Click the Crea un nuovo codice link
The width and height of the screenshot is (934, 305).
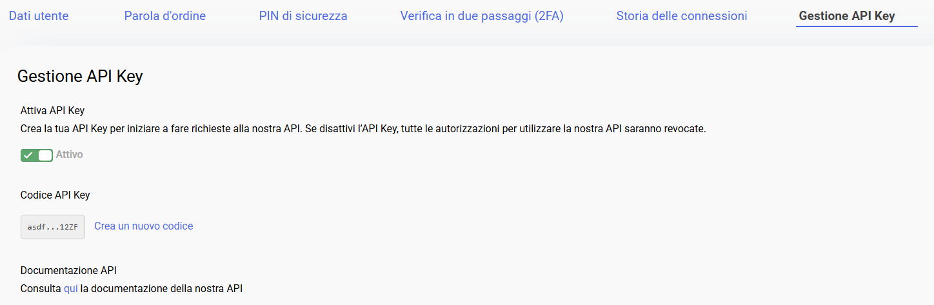[144, 226]
